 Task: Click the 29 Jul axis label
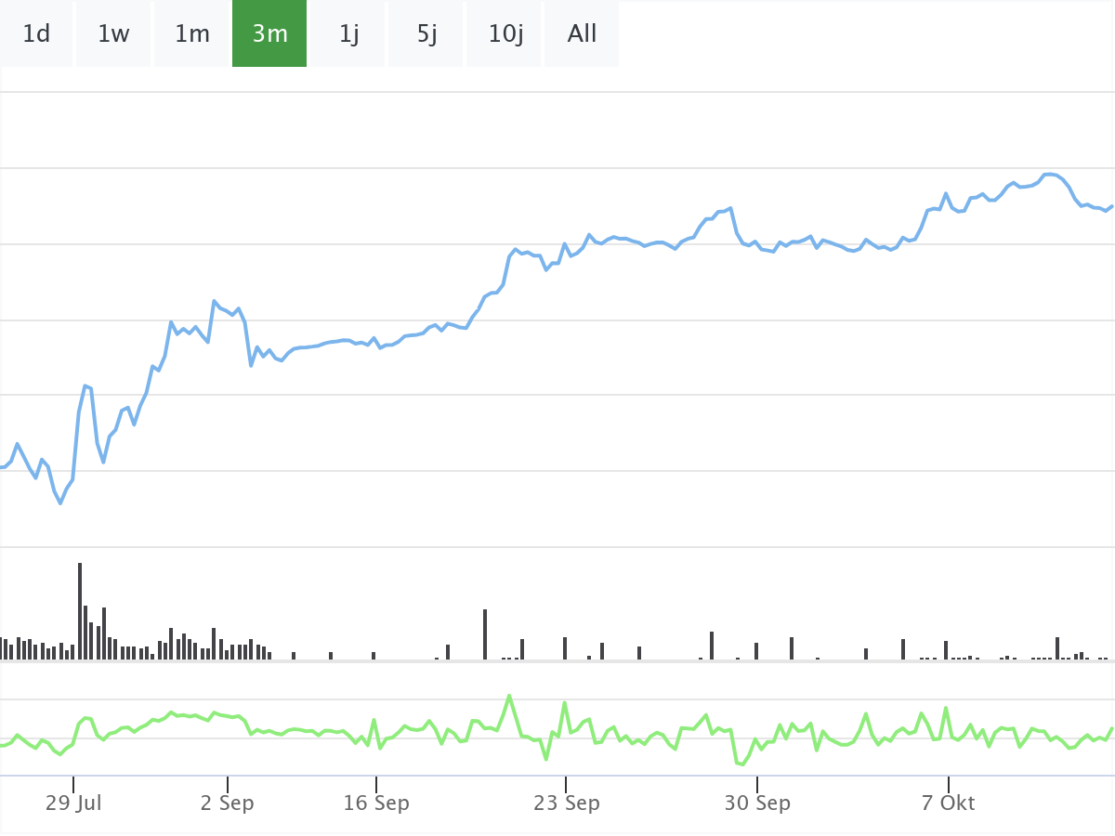coord(73,803)
